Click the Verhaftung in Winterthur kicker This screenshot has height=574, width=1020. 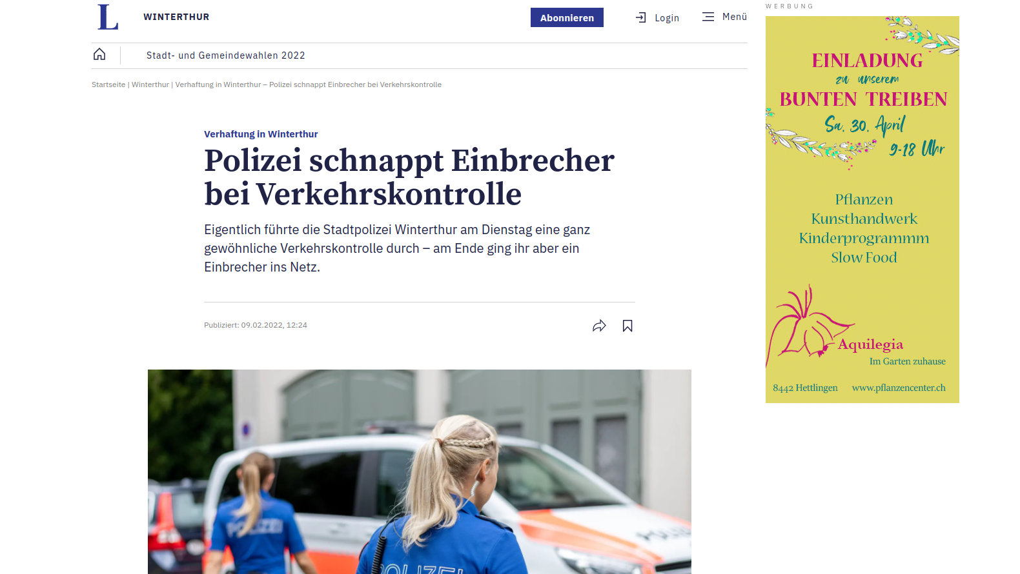(261, 134)
